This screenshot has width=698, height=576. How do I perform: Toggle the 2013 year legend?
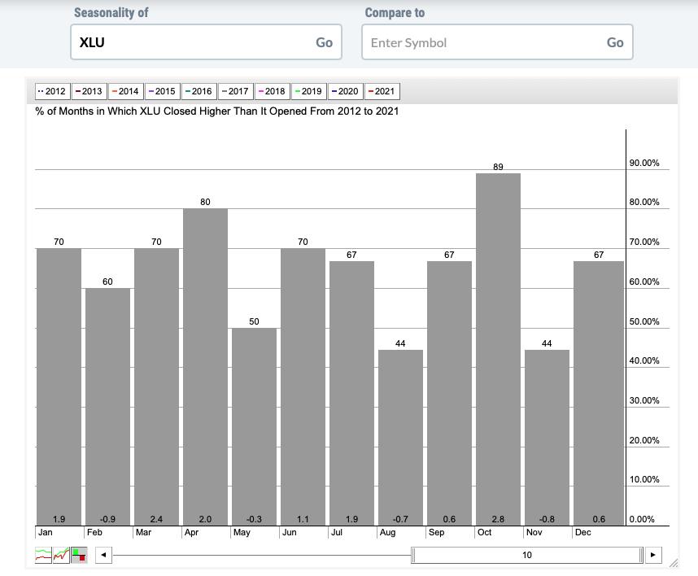(89, 91)
